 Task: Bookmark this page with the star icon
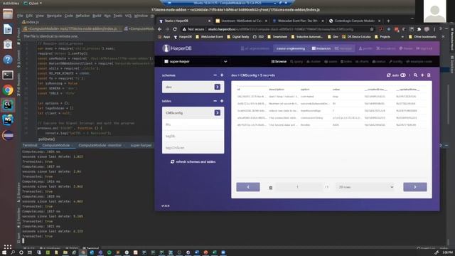[x=372, y=29]
